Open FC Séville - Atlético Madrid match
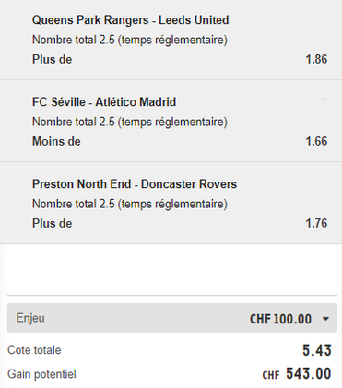Screen dimensions: 342x388 tap(104, 102)
